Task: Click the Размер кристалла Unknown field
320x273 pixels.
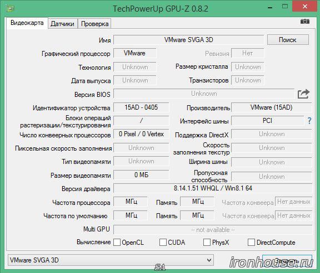Action: (248, 67)
